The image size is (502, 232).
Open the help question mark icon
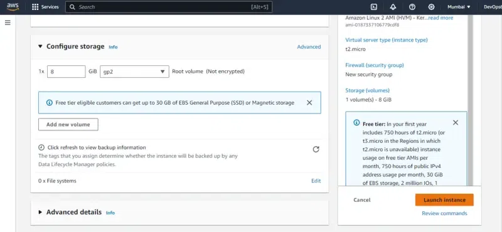(x=412, y=7)
